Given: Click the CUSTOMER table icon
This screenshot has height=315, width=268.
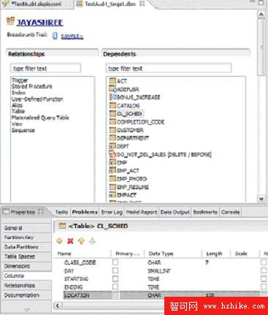Looking at the screenshot, I should (112, 130).
